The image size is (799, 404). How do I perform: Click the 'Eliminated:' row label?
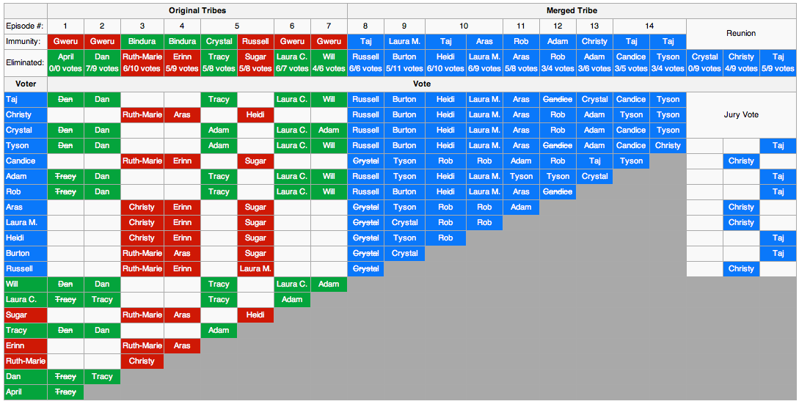pyautogui.click(x=26, y=62)
